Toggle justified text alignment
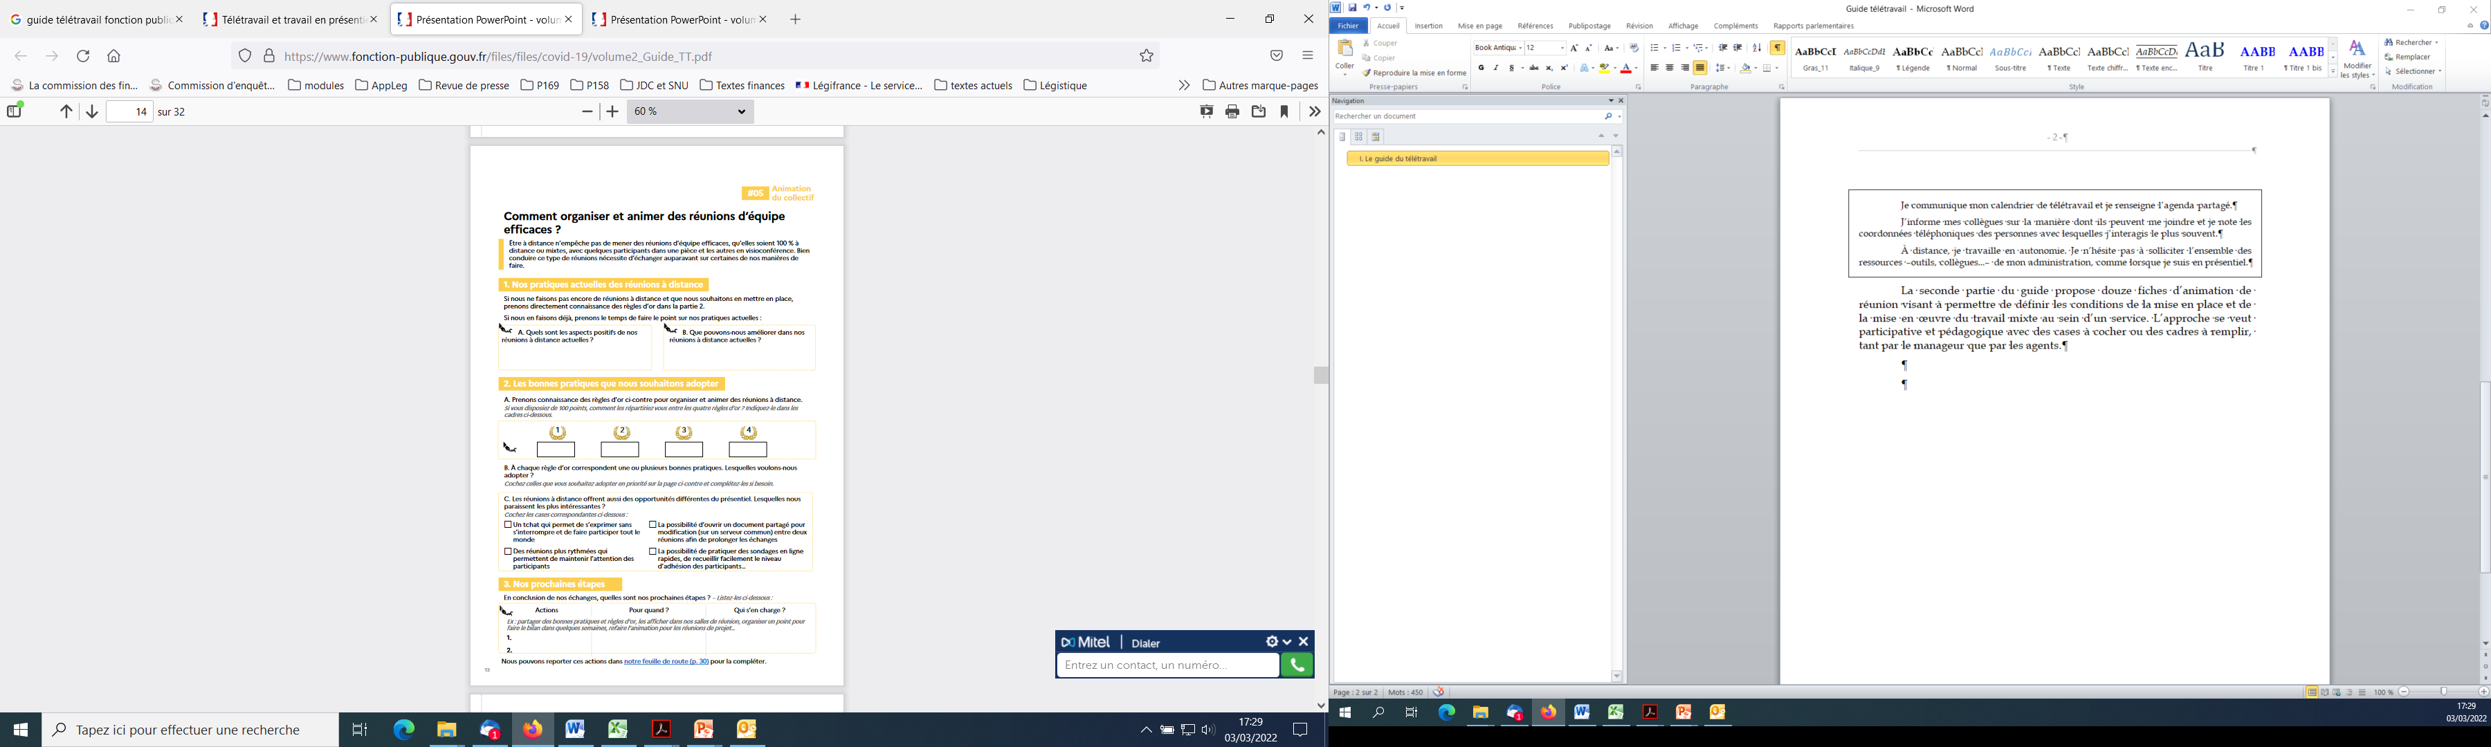This screenshot has width=2491, height=747. click(x=1700, y=68)
